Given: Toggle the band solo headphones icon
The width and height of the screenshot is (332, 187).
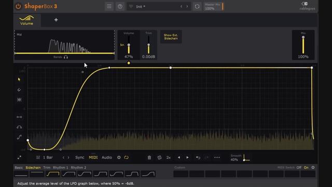Looking at the screenshot, I should (66, 57).
